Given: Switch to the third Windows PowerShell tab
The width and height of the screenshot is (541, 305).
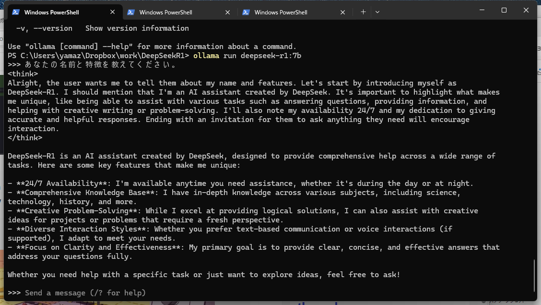Looking at the screenshot, I should coord(294,12).
